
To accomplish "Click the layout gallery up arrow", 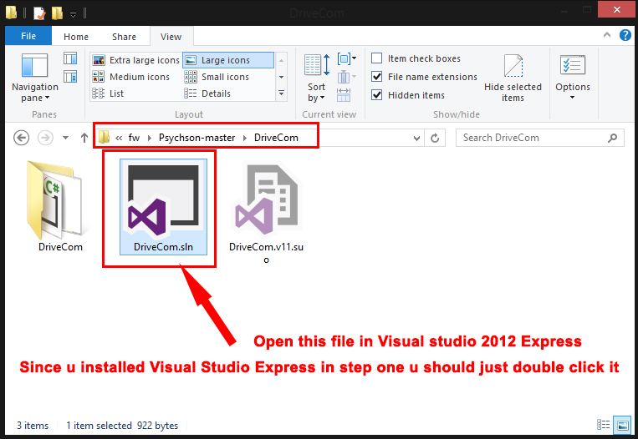I will pos(281,60).
